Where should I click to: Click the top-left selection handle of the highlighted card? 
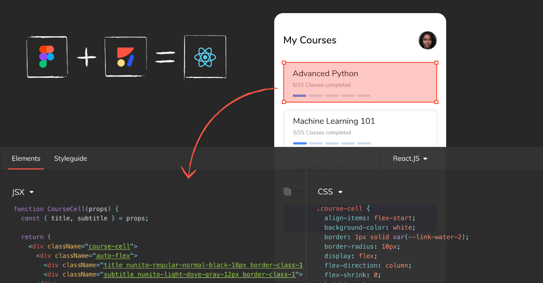(x=284, y=62)
